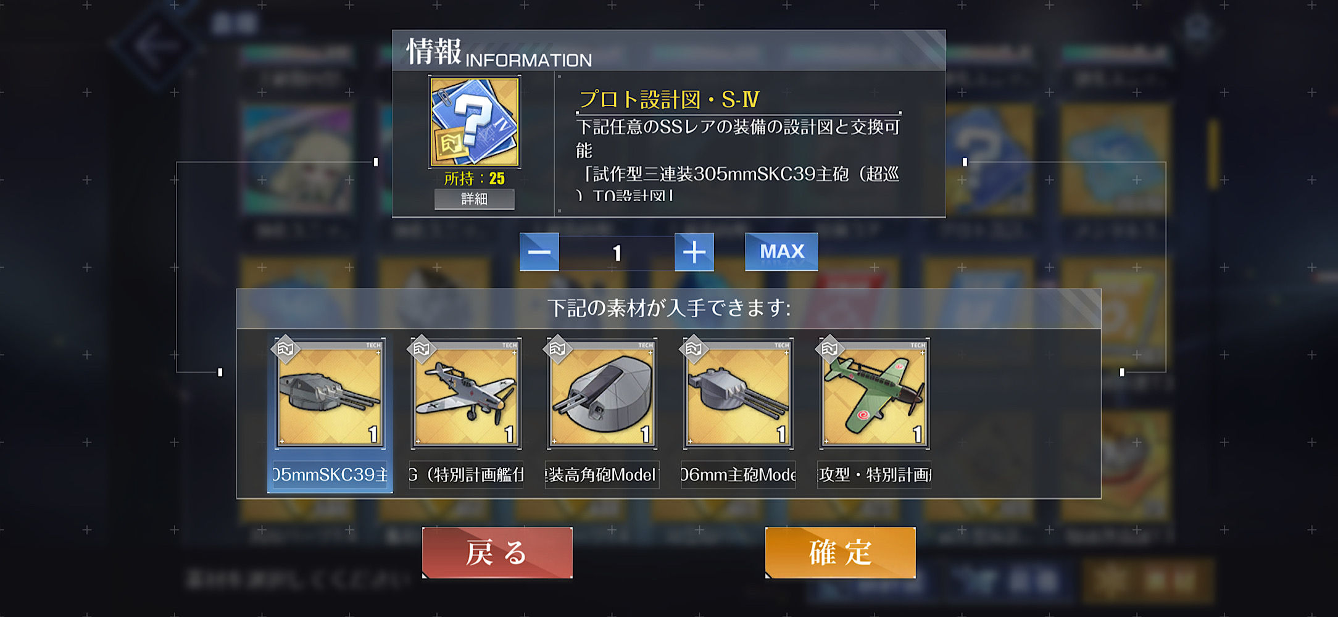Select the 06mm主砲Mode name label
This screenshot has width=1338, height=617.
coord(739,474)
